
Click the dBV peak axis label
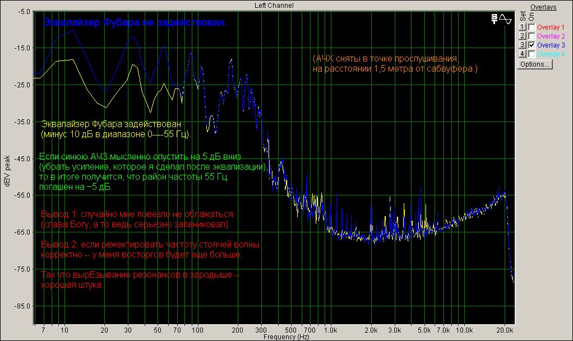[x=7, y=172]
